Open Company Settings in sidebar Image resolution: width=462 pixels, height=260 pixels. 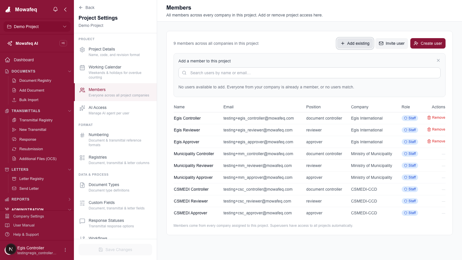[37, 216]
